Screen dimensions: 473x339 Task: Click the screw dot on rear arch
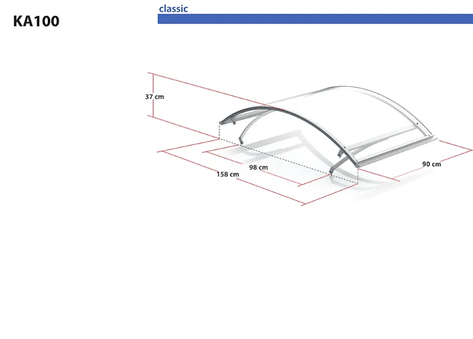418,124
